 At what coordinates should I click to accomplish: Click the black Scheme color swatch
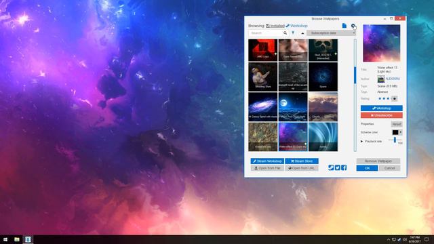tap(395, 132)
